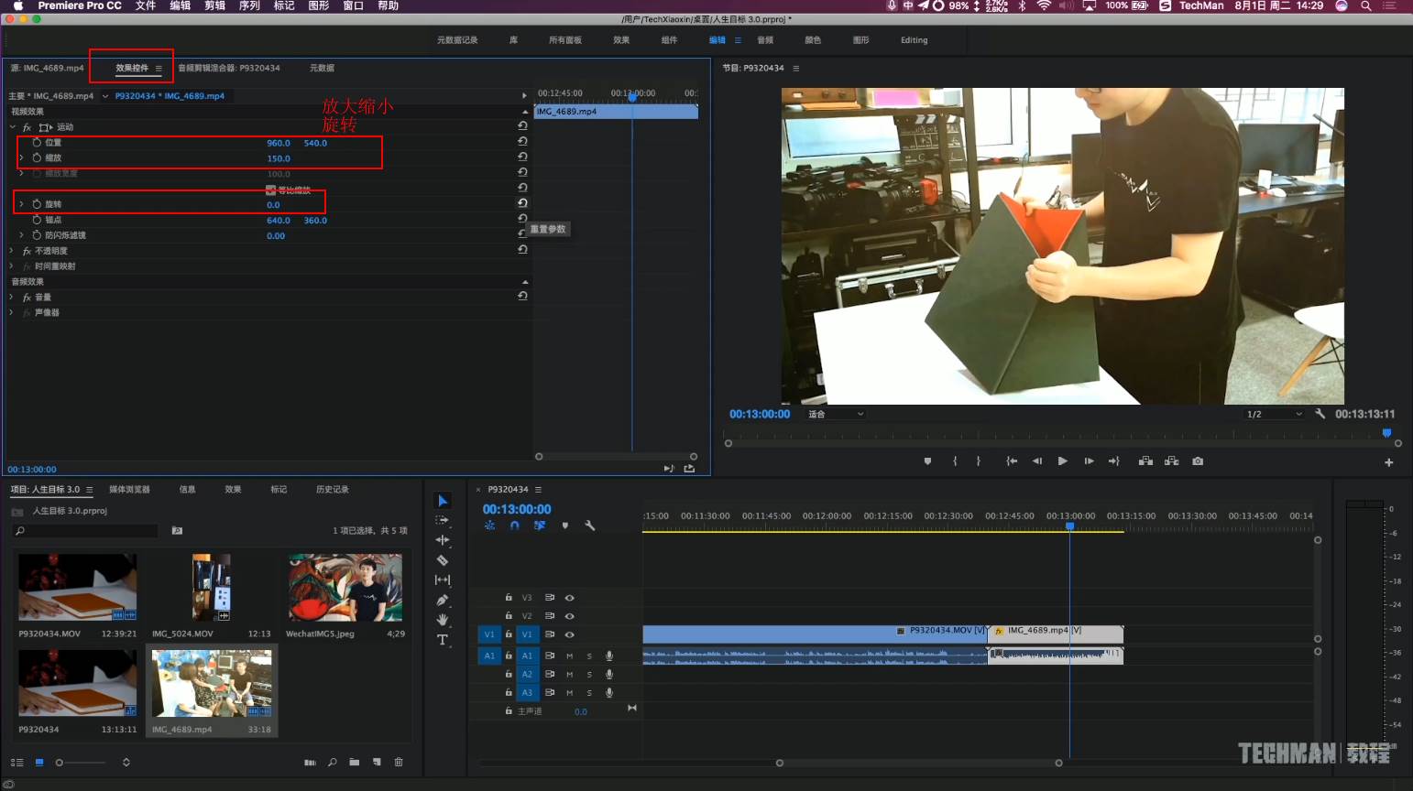
Task: Switch to Color workspace
Action: (813, 40)
